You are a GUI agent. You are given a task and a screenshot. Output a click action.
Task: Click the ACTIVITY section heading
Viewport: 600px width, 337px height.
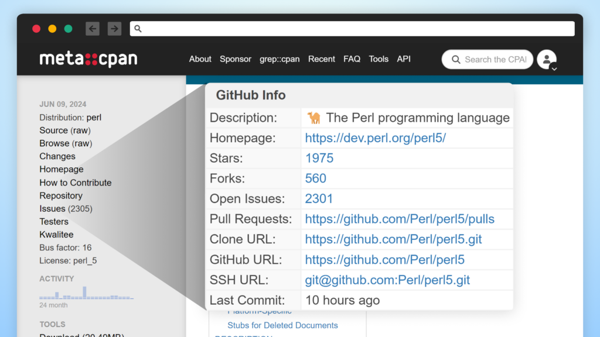tap(57, 279)
